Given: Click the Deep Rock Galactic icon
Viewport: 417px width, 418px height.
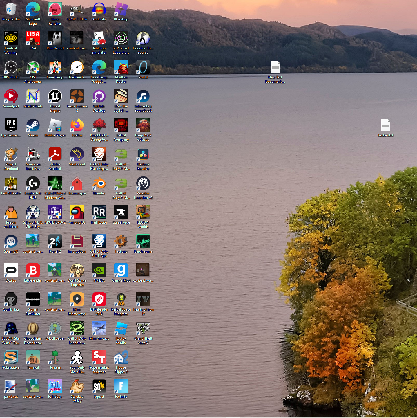Looking at the screenshot, I should (x=143, y=125).
